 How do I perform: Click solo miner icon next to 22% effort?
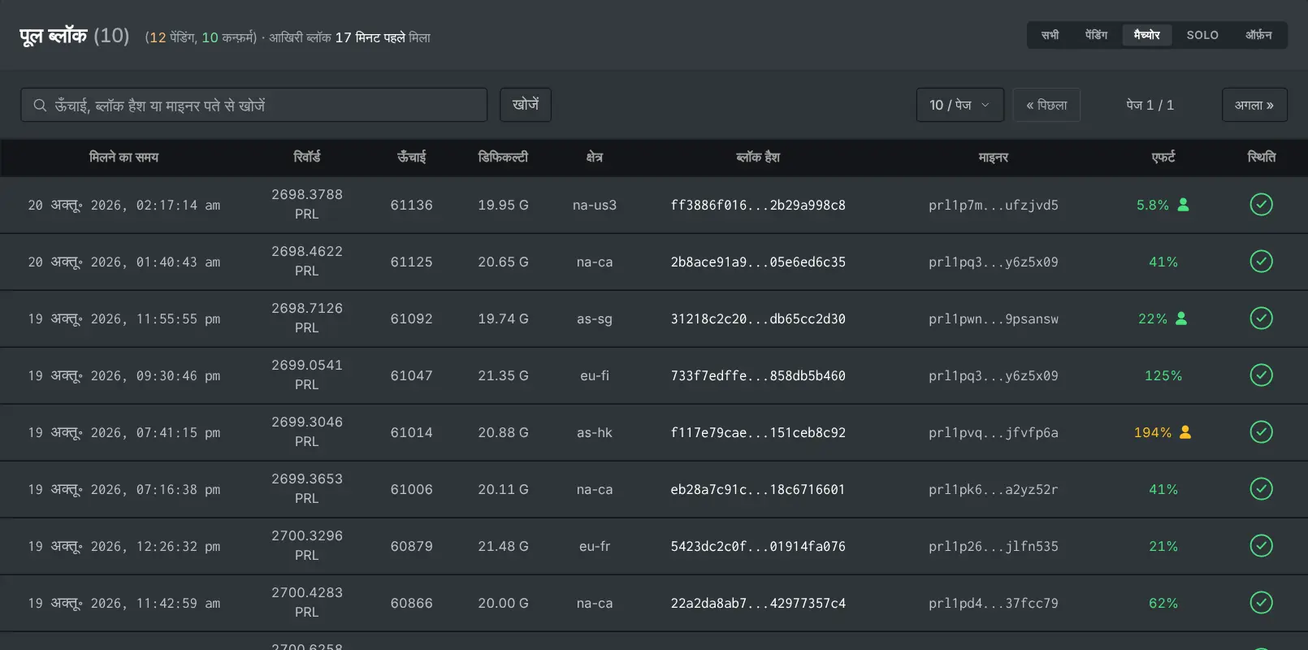(x=1181, y=318)
